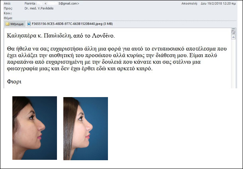Click the Θέμα: label
The image size is (243, 169).
click(8, 18)
